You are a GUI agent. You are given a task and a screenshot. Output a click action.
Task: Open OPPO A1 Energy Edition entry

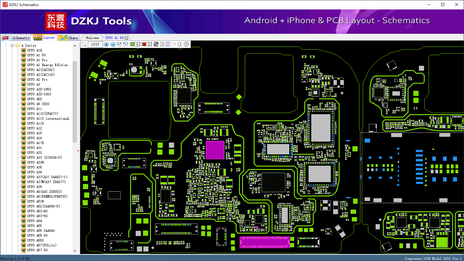click(x=47, y=65)
